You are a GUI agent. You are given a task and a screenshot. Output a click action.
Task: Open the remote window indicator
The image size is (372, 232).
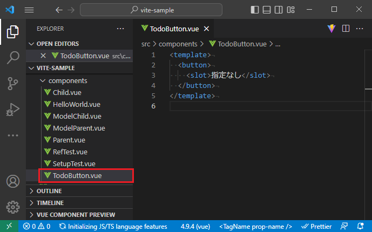9,226
